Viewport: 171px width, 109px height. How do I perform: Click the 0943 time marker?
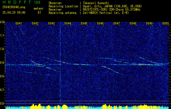pyautogui.click(x=51, y=23)
